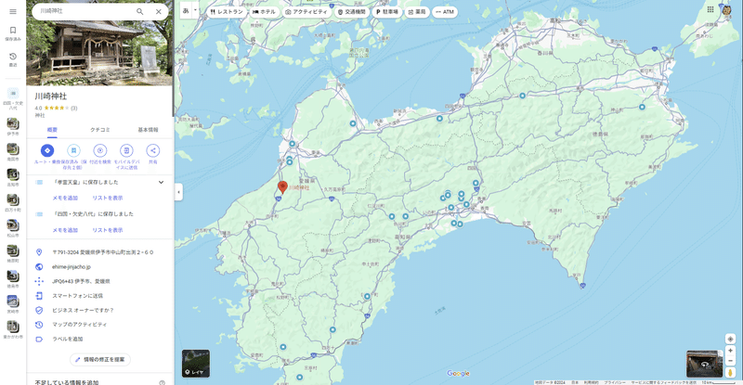743x385 pixels.
Task: Click the globe icon beside website
Action: pos(39,267)
